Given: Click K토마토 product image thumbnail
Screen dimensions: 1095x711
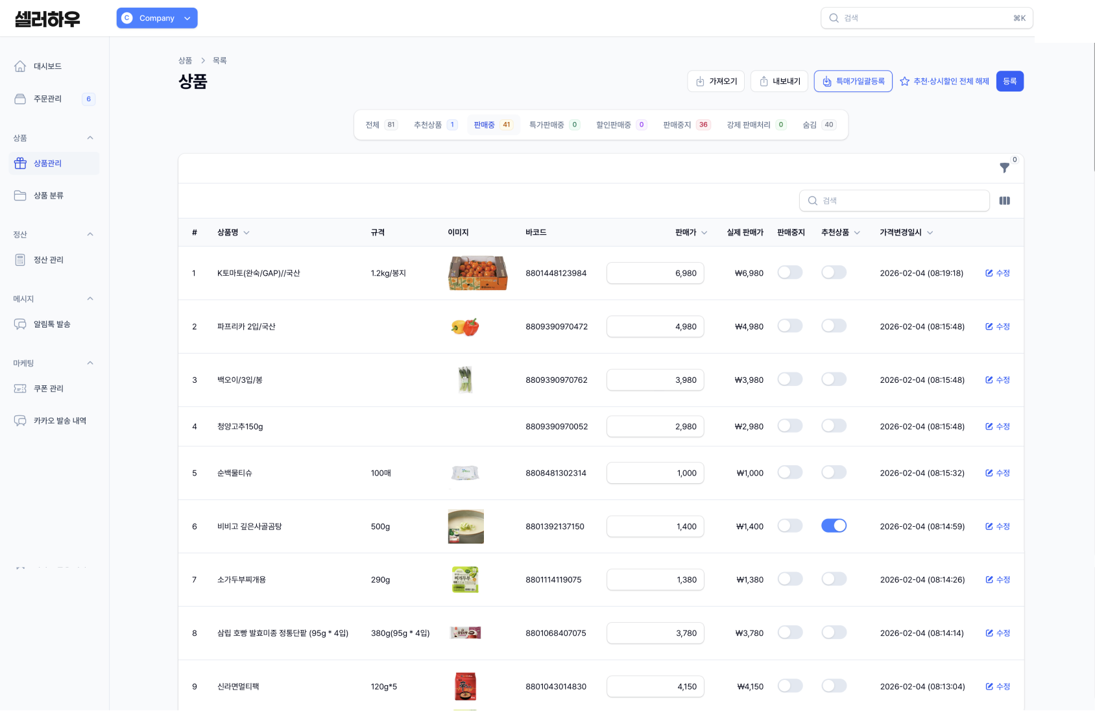Looking at the screenshot, I should [x=478, y=273].
